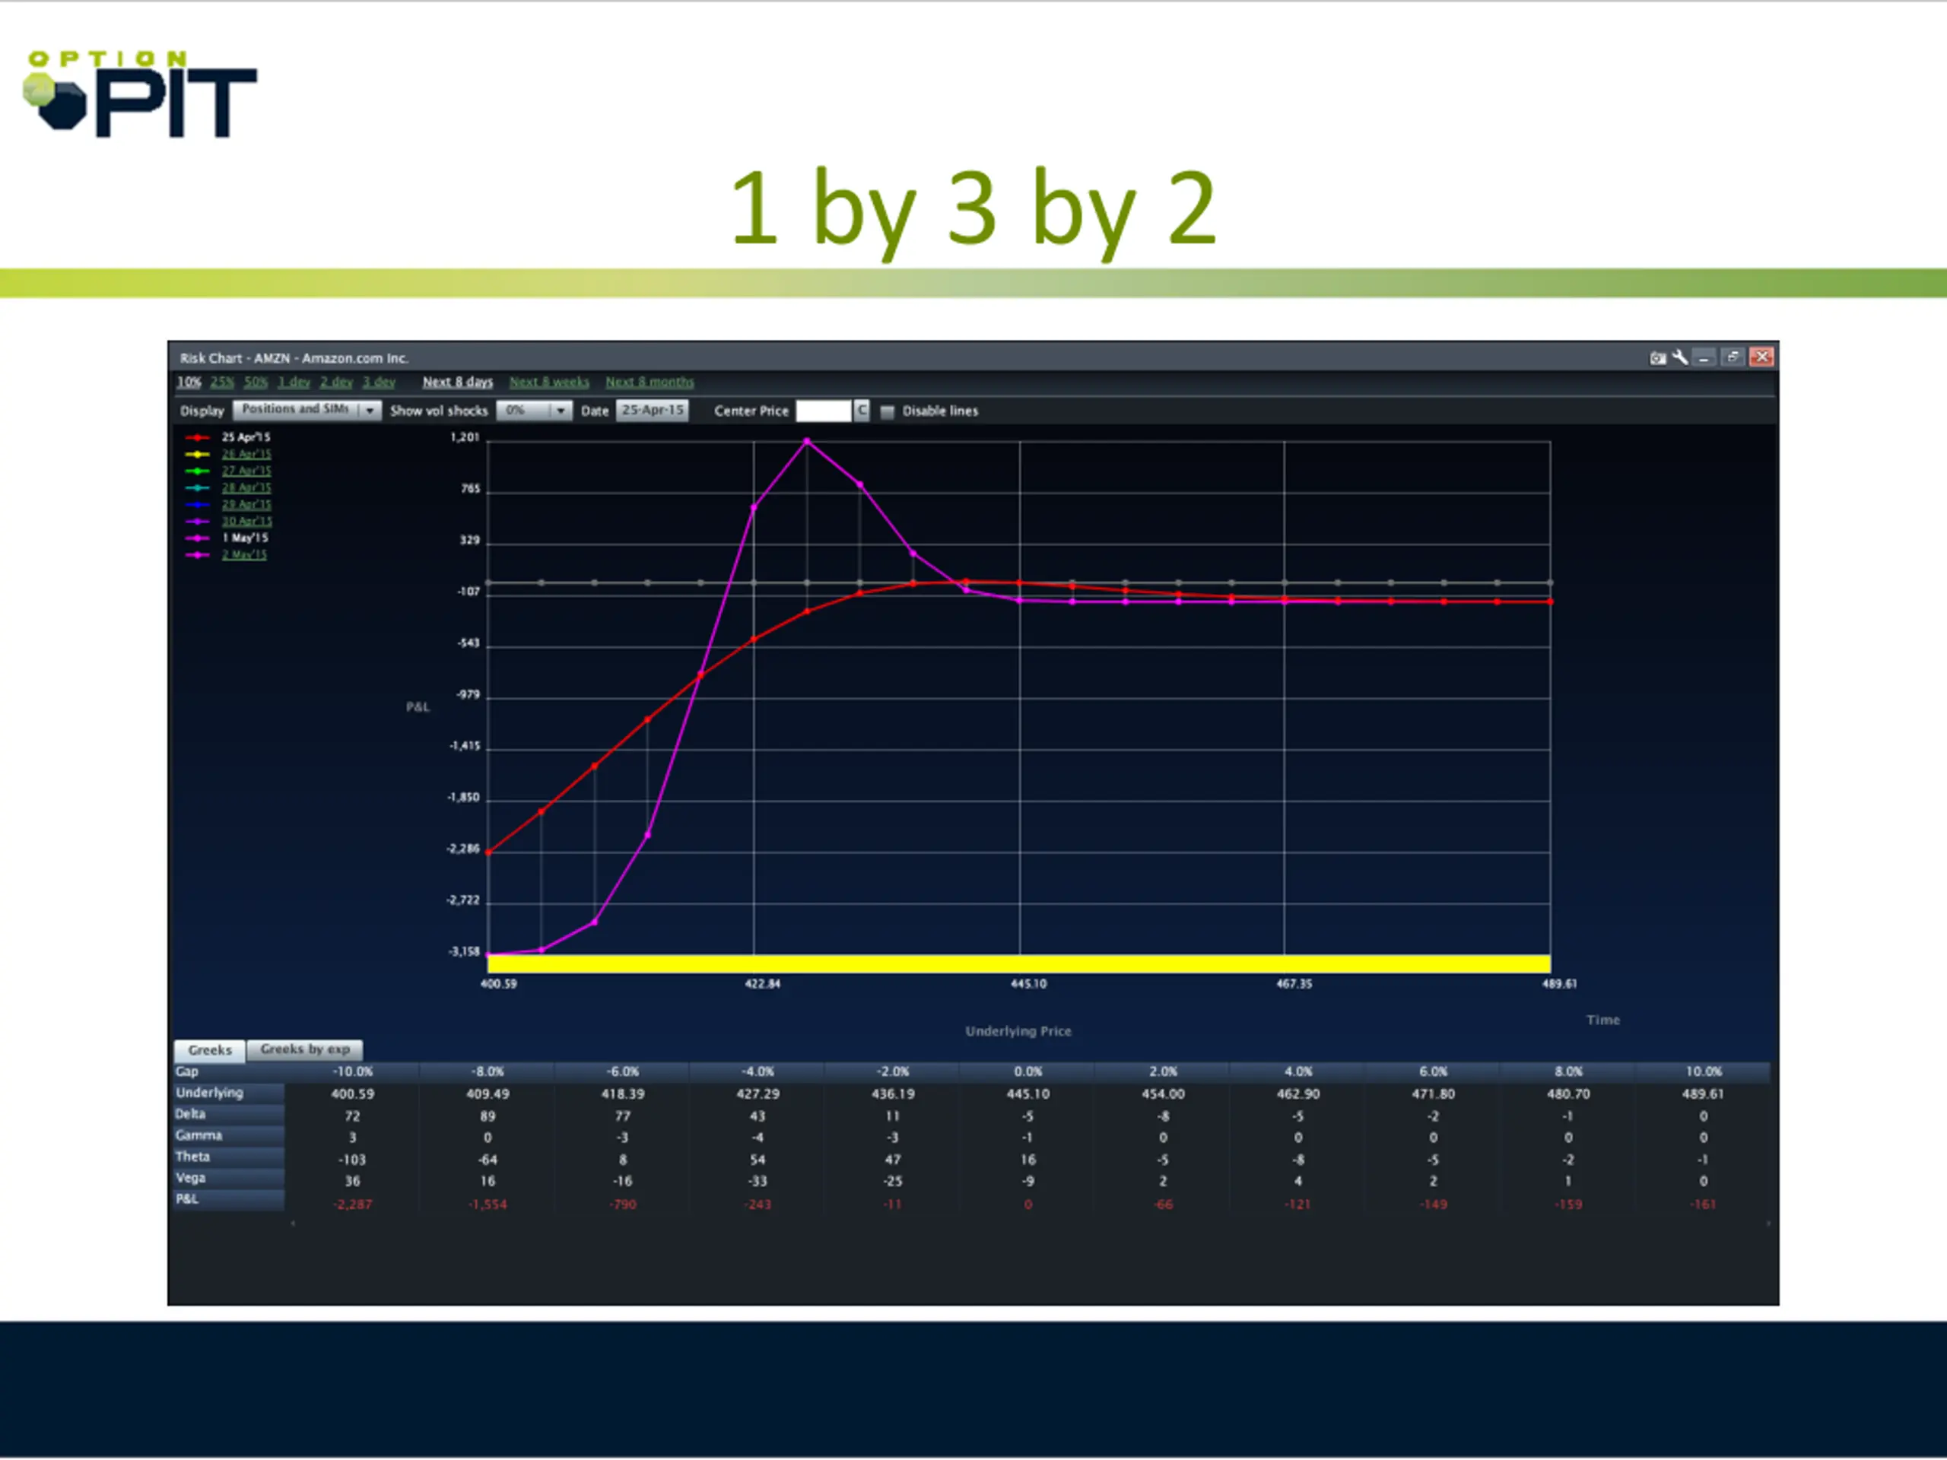Switch to the Greeks by exp tab
Viewport: 1947px width, 1460px height.
304,1049
